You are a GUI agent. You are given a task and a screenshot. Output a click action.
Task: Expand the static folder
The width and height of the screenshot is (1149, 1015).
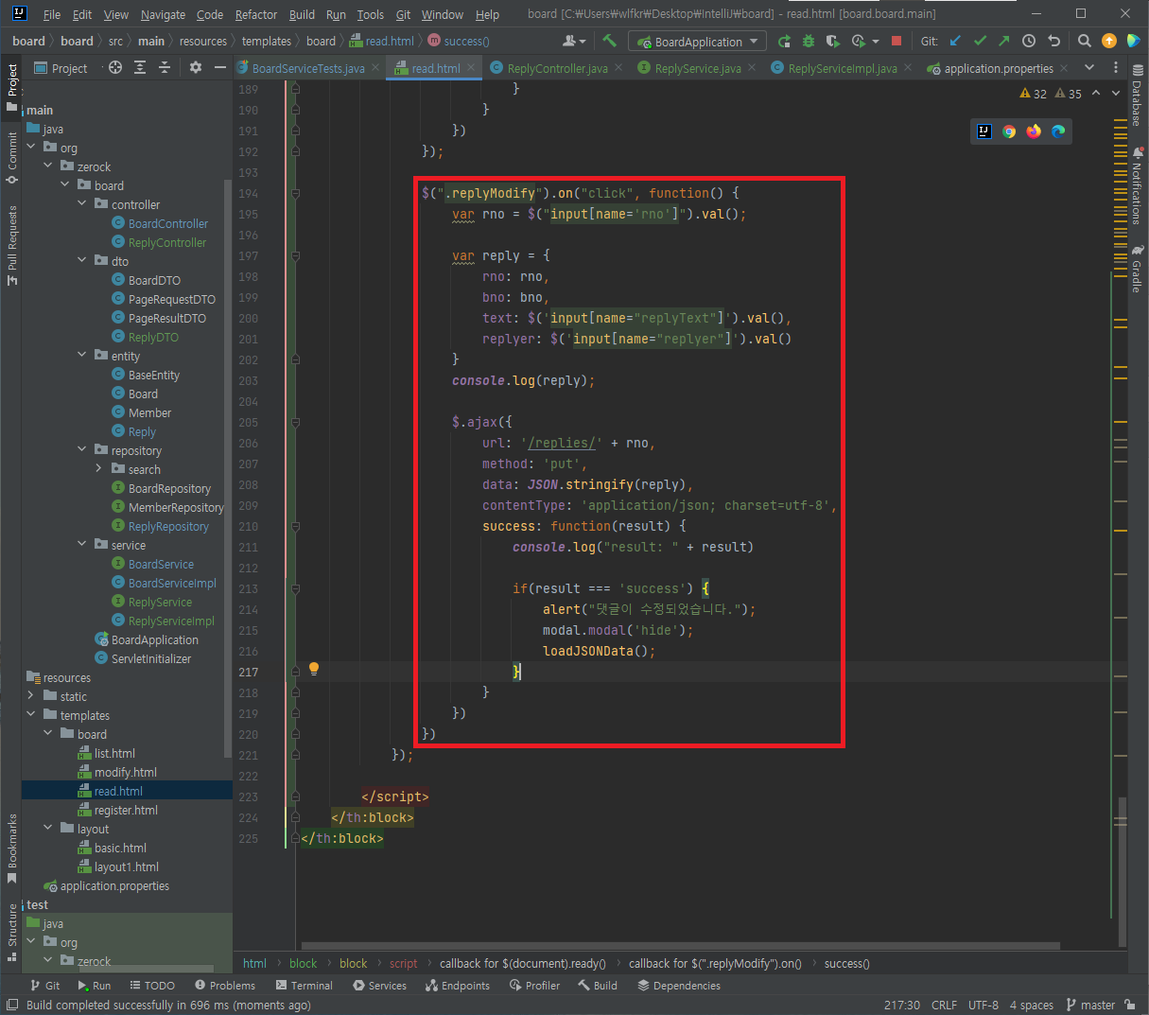pyautogui.click(x=31, y=696)
